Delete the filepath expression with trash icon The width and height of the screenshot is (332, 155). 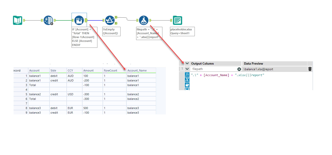309,69
